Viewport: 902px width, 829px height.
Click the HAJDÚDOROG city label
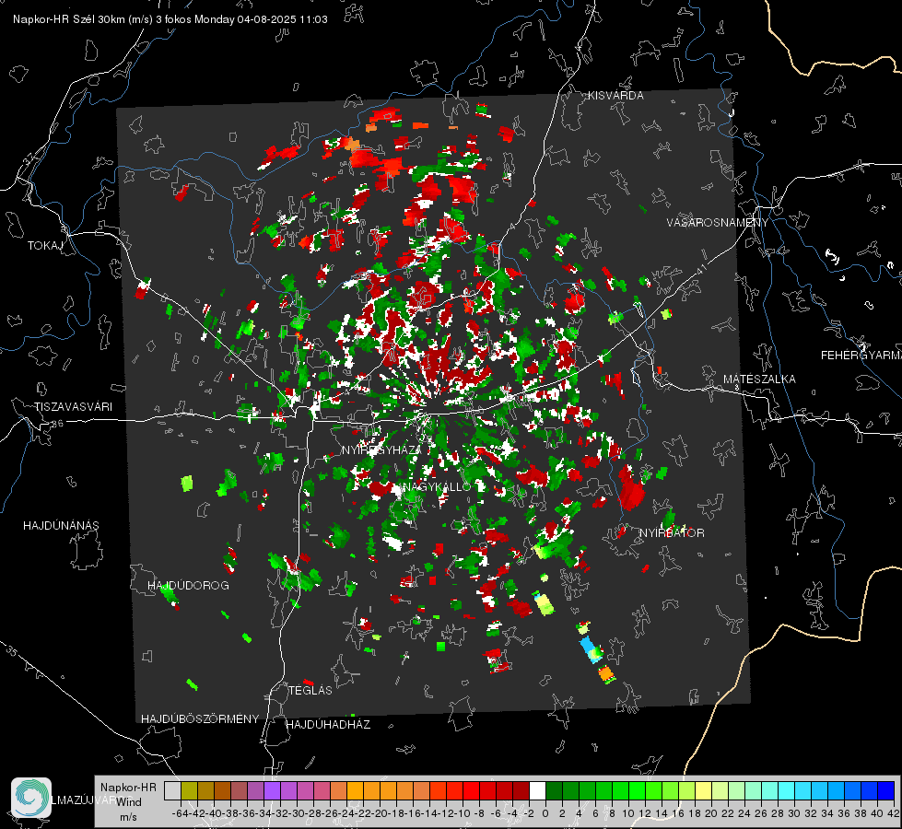188,586
